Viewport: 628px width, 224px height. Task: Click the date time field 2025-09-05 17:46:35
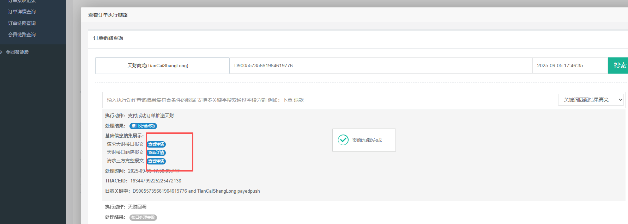(x=569, y=66)
